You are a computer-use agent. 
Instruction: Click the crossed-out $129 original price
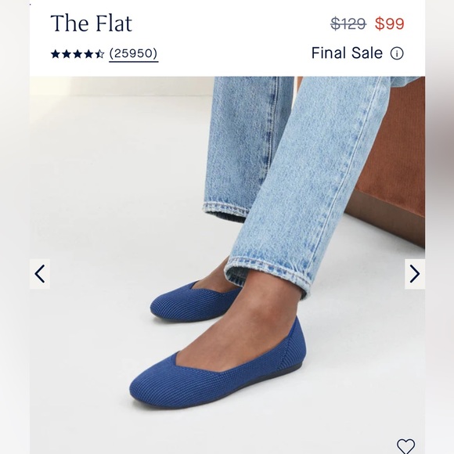click(348, 23)
